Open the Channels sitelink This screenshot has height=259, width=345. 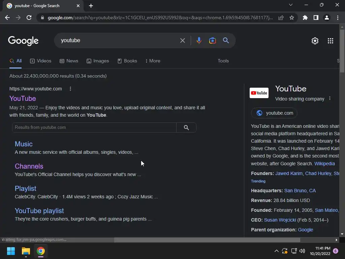point(29,166)
